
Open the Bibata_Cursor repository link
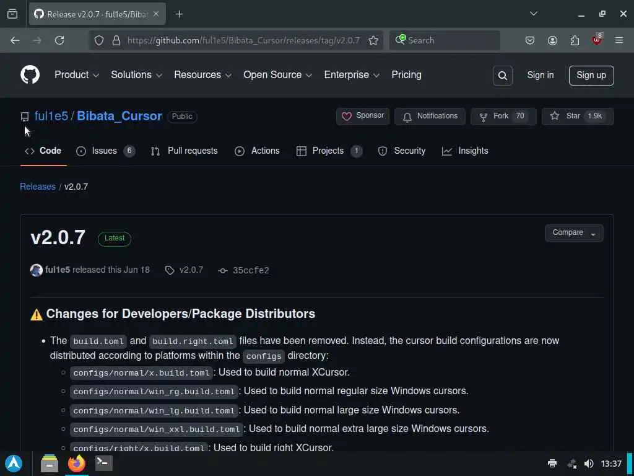tap(119, 116)
